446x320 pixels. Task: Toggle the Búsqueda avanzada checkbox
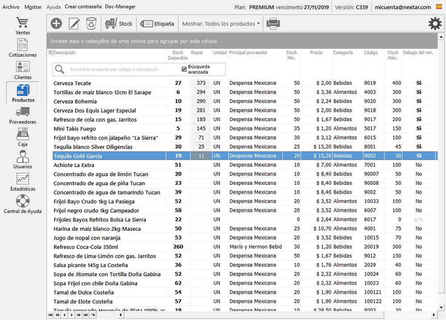184,69
